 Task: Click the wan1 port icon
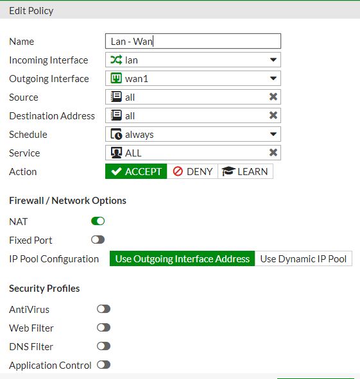pyautogui.click(x=116, y=78)
